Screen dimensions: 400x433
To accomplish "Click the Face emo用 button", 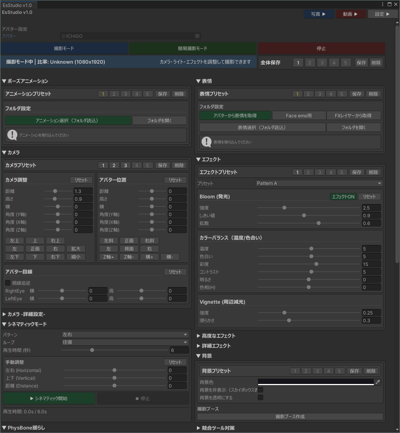I will pyautogui.click(x=299, y=115).
